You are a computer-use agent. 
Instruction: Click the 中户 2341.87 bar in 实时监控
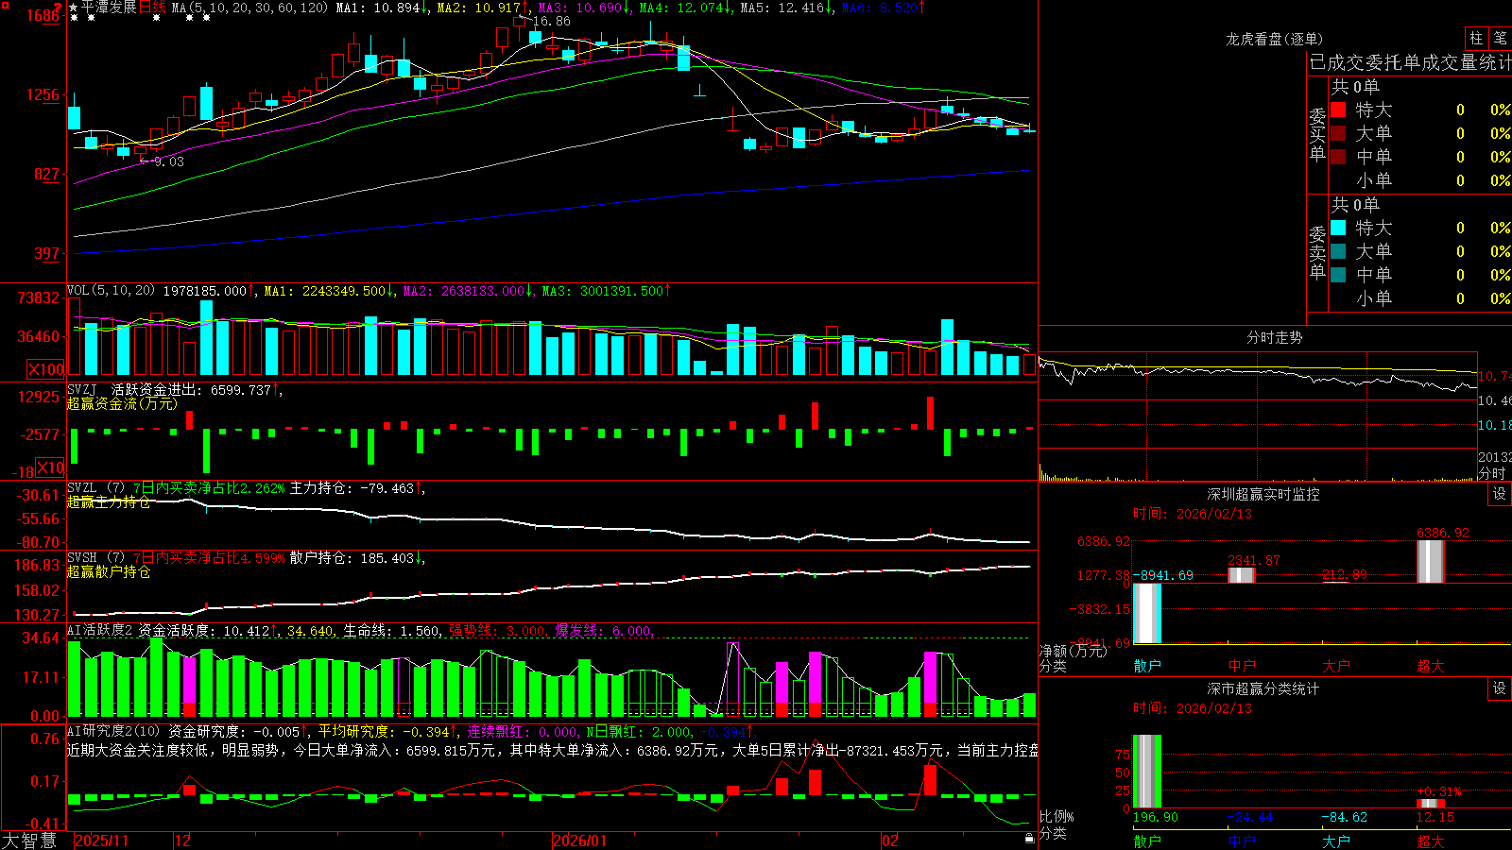1242,575
